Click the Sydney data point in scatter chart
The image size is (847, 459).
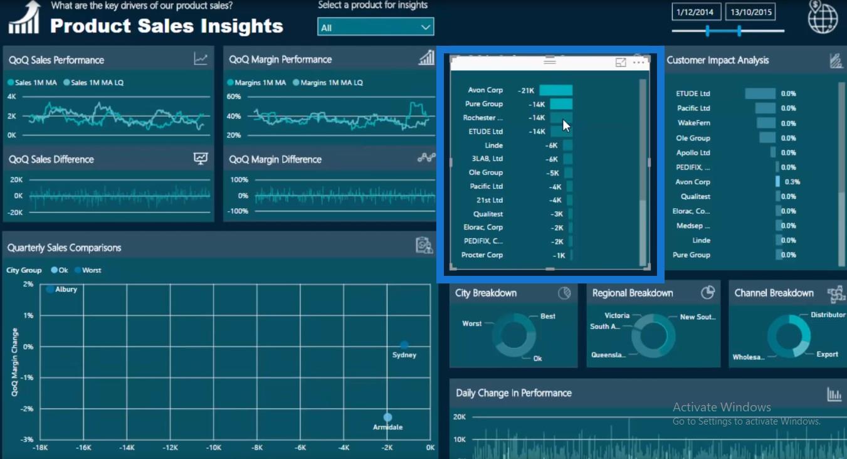404,345
